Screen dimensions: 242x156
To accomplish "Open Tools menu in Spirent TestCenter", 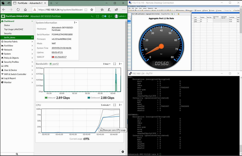I will [140, 8].
